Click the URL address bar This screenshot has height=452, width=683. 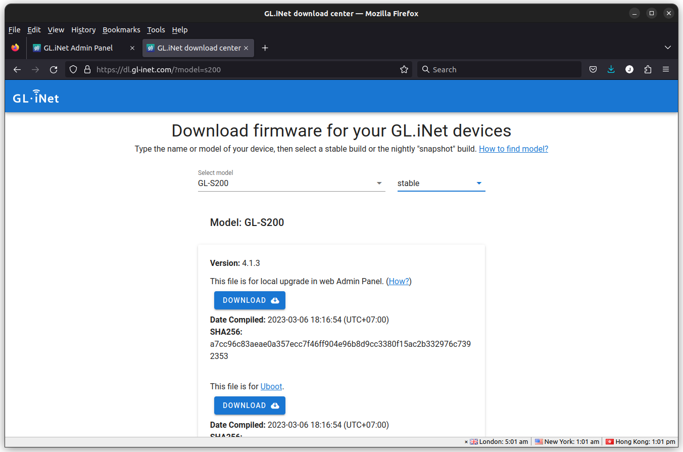[238, 70]
